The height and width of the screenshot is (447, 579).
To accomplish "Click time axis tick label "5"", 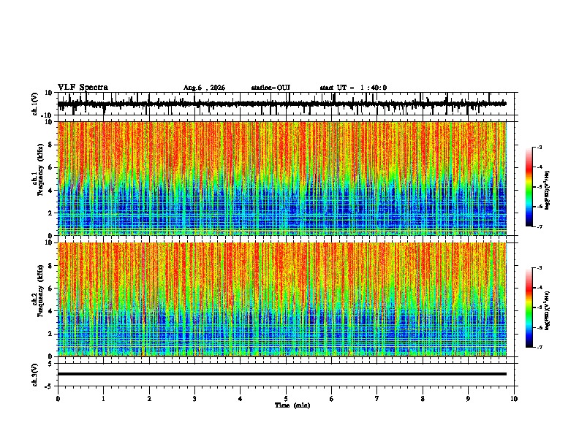I will 286,399.
